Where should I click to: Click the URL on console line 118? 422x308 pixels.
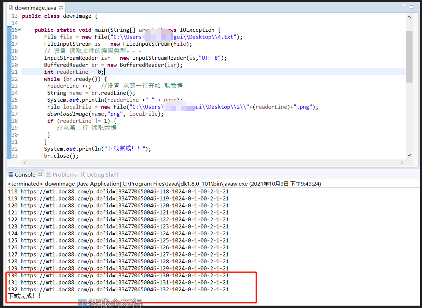[124, 192]
